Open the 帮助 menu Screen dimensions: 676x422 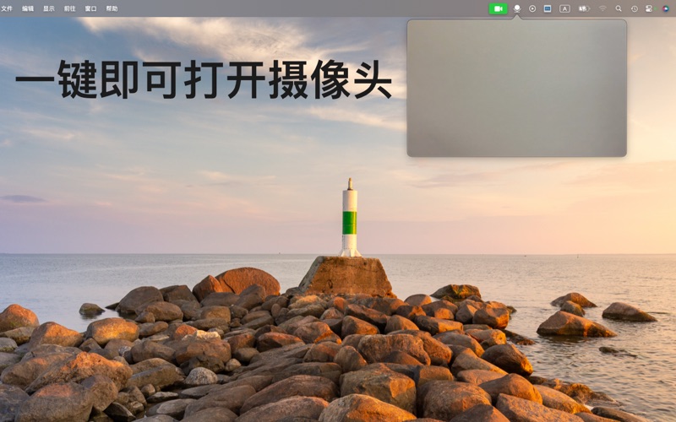point(112,8)
